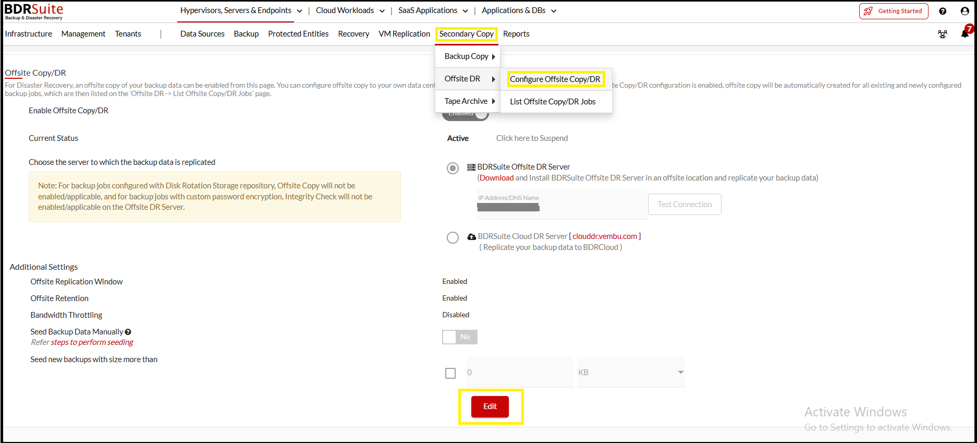The height and width of the screenshot is (443, 977).
Task: Select the BDRSuite Offsite DR Server radio button
Action: [453, 168]
